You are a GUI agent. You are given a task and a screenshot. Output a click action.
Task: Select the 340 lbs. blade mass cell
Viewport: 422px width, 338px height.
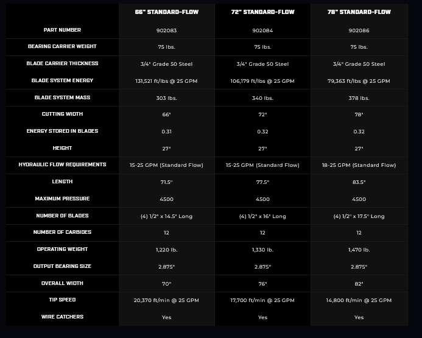262,98
